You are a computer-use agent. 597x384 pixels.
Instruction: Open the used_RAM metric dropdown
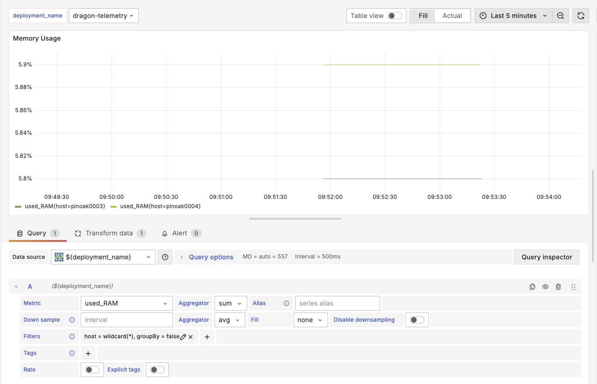point(127,303)
